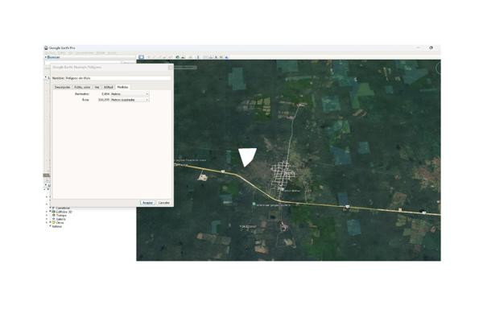The image size is (483, 322).
Task: Collapse the Buscar panel
Action: pyautogui.click(x=46, y=57)
